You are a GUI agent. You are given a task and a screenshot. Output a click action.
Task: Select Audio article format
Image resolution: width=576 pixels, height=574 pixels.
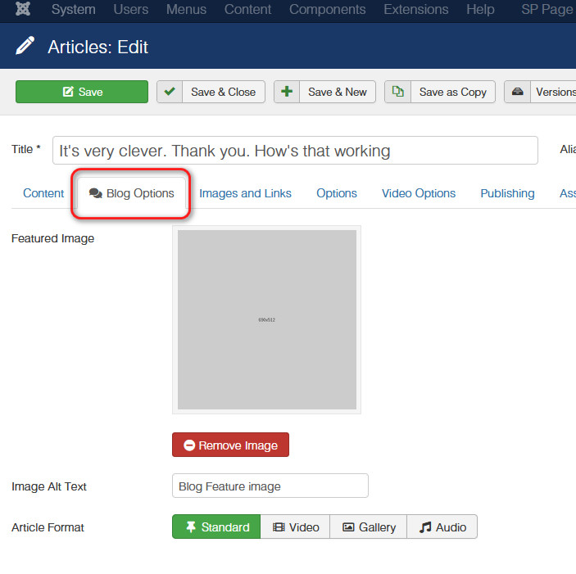coord(442,527)
